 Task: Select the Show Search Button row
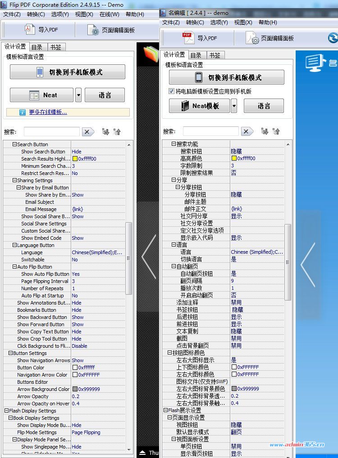pyautogui.click(x=64, y=152)
